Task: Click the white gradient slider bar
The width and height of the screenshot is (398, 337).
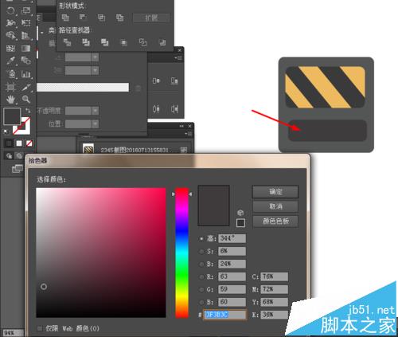Action: [x=83, y=88]
